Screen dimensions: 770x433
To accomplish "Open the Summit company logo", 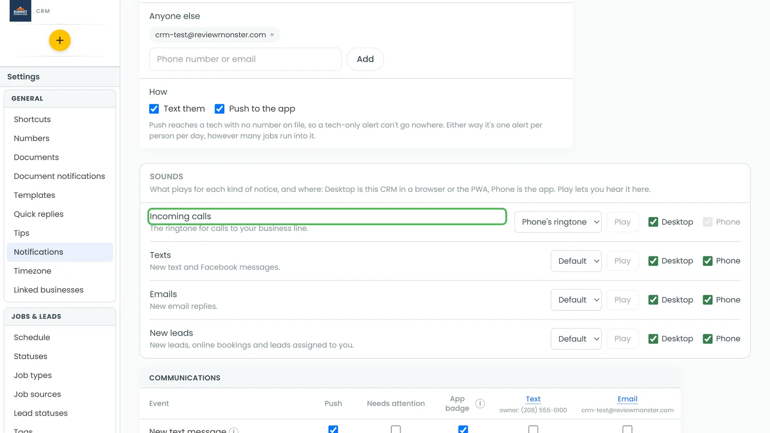I will [20, 11].
